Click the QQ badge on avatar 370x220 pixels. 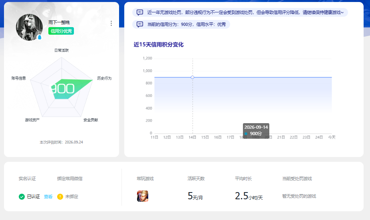click(x=40, y=37)
